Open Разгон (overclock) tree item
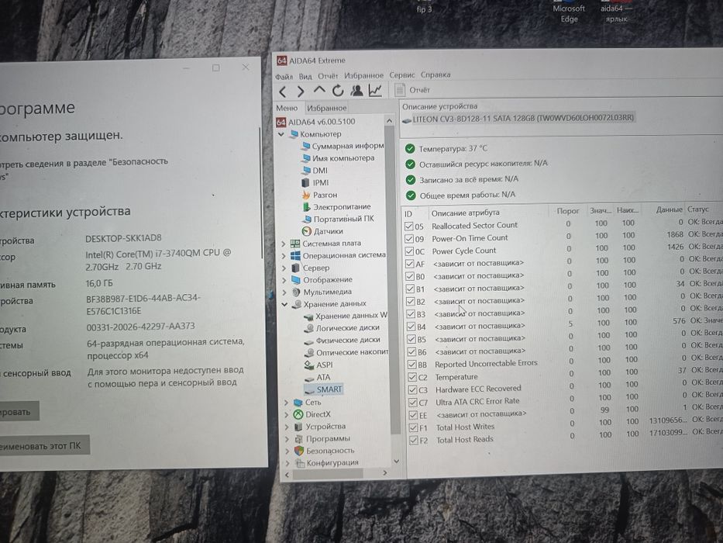 [319, 195]
